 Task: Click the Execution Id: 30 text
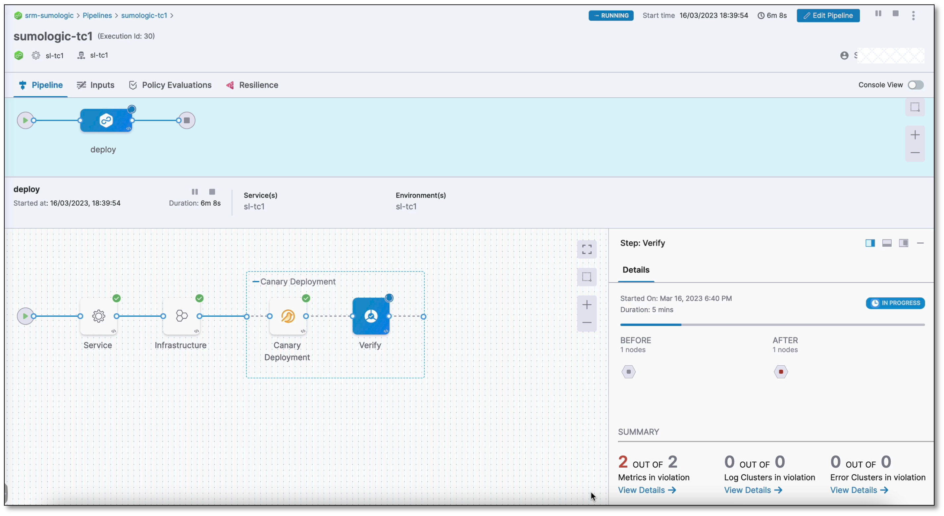[x=126, y=36]
